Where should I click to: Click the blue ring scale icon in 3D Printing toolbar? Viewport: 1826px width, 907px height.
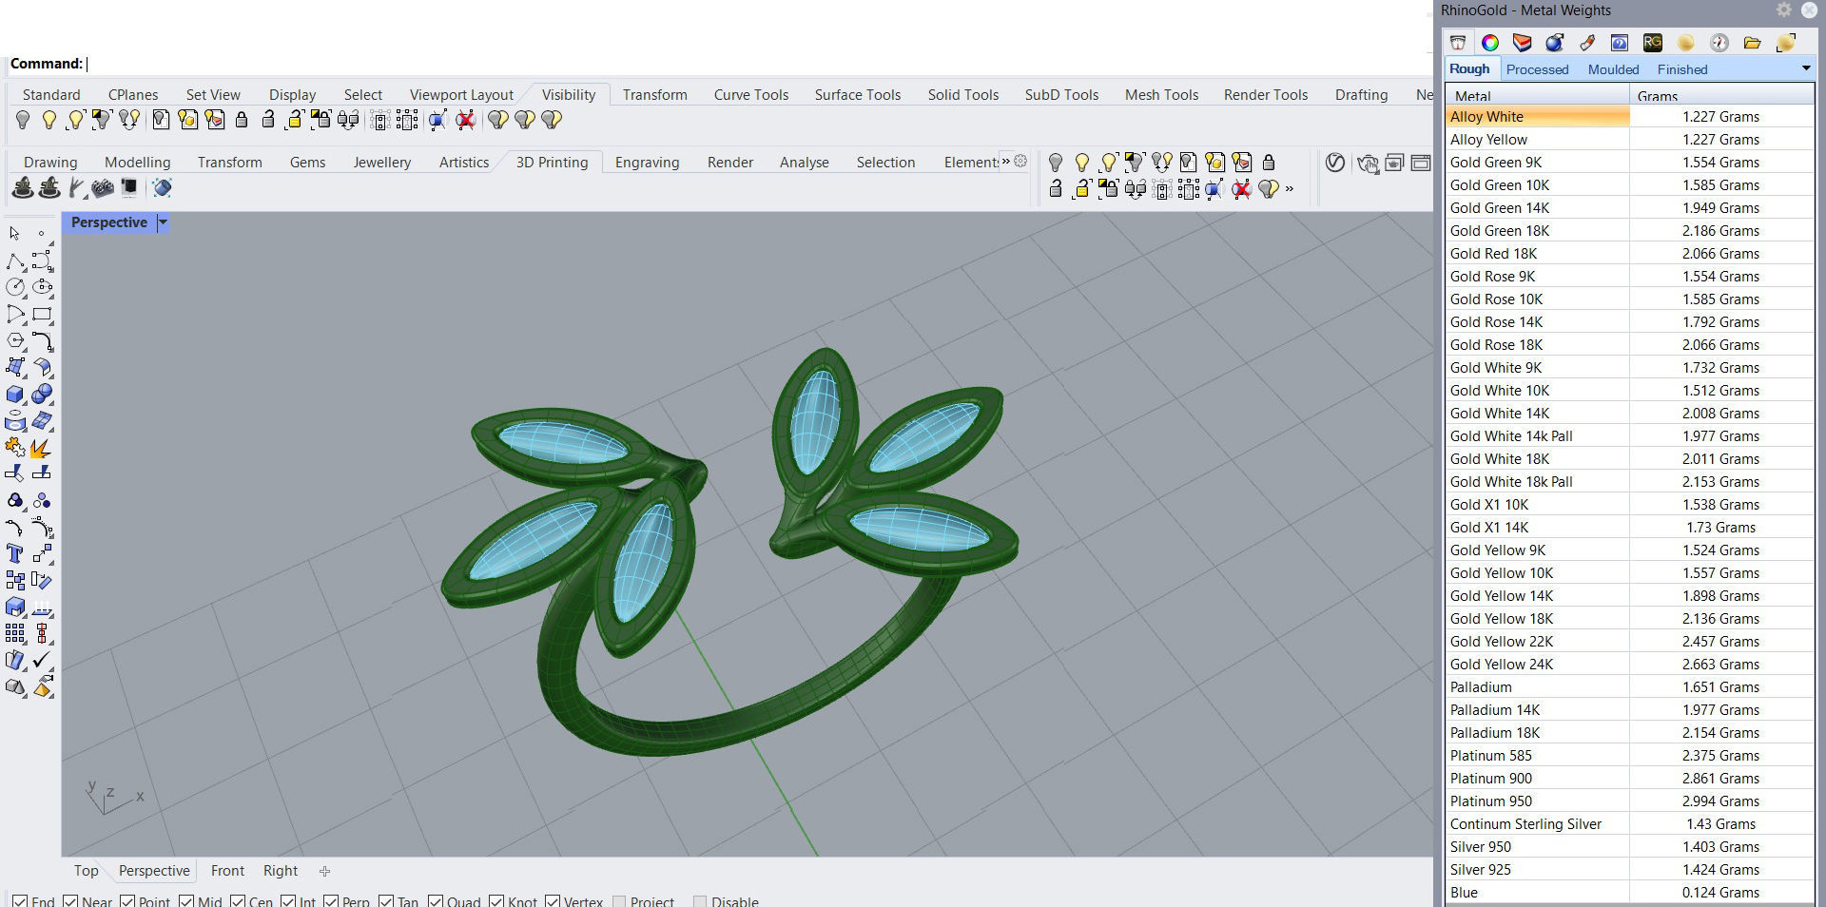coord(163,187)
